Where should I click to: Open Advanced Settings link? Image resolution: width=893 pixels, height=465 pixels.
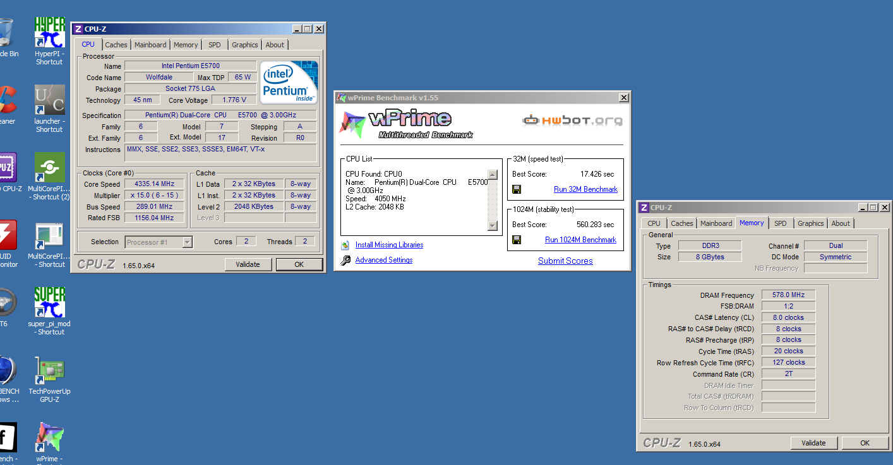(384, 260)
